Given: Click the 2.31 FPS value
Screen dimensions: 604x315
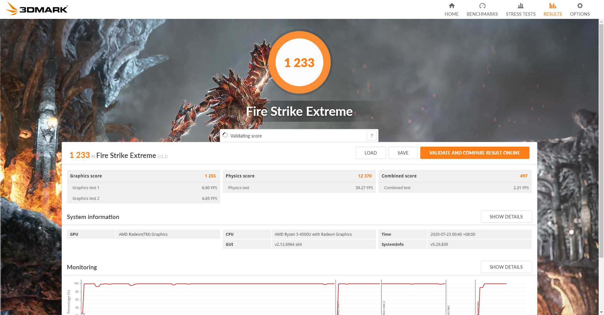Looking at the screenshot, I should tap(521, 188).
